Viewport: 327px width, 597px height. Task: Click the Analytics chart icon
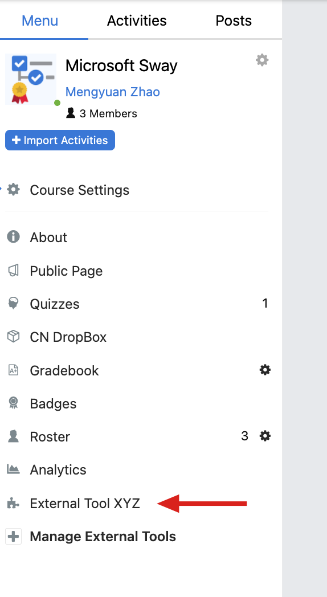tap(13, 469)
